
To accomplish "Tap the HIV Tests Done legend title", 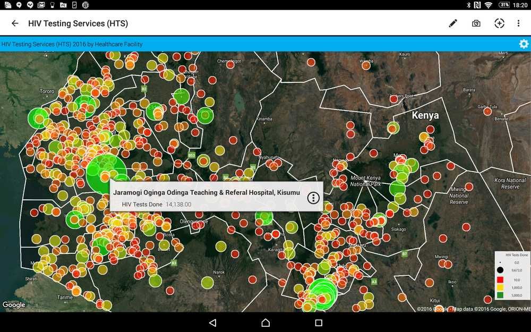I will (517, 255).
